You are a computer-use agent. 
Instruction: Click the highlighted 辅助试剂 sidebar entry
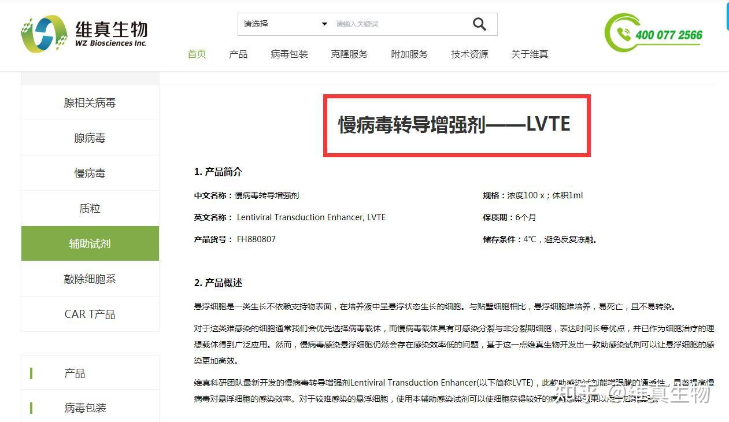tap(90, 243)
